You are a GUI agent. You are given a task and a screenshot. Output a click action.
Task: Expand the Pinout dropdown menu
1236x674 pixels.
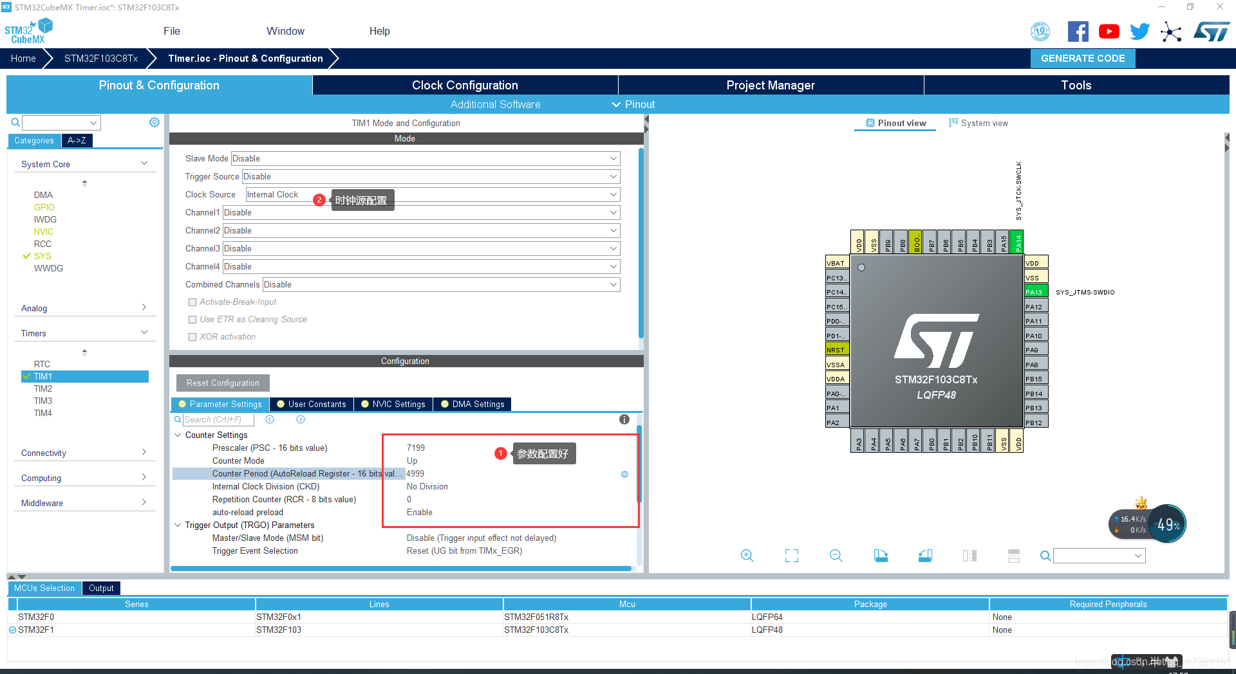tap(633, 104)
